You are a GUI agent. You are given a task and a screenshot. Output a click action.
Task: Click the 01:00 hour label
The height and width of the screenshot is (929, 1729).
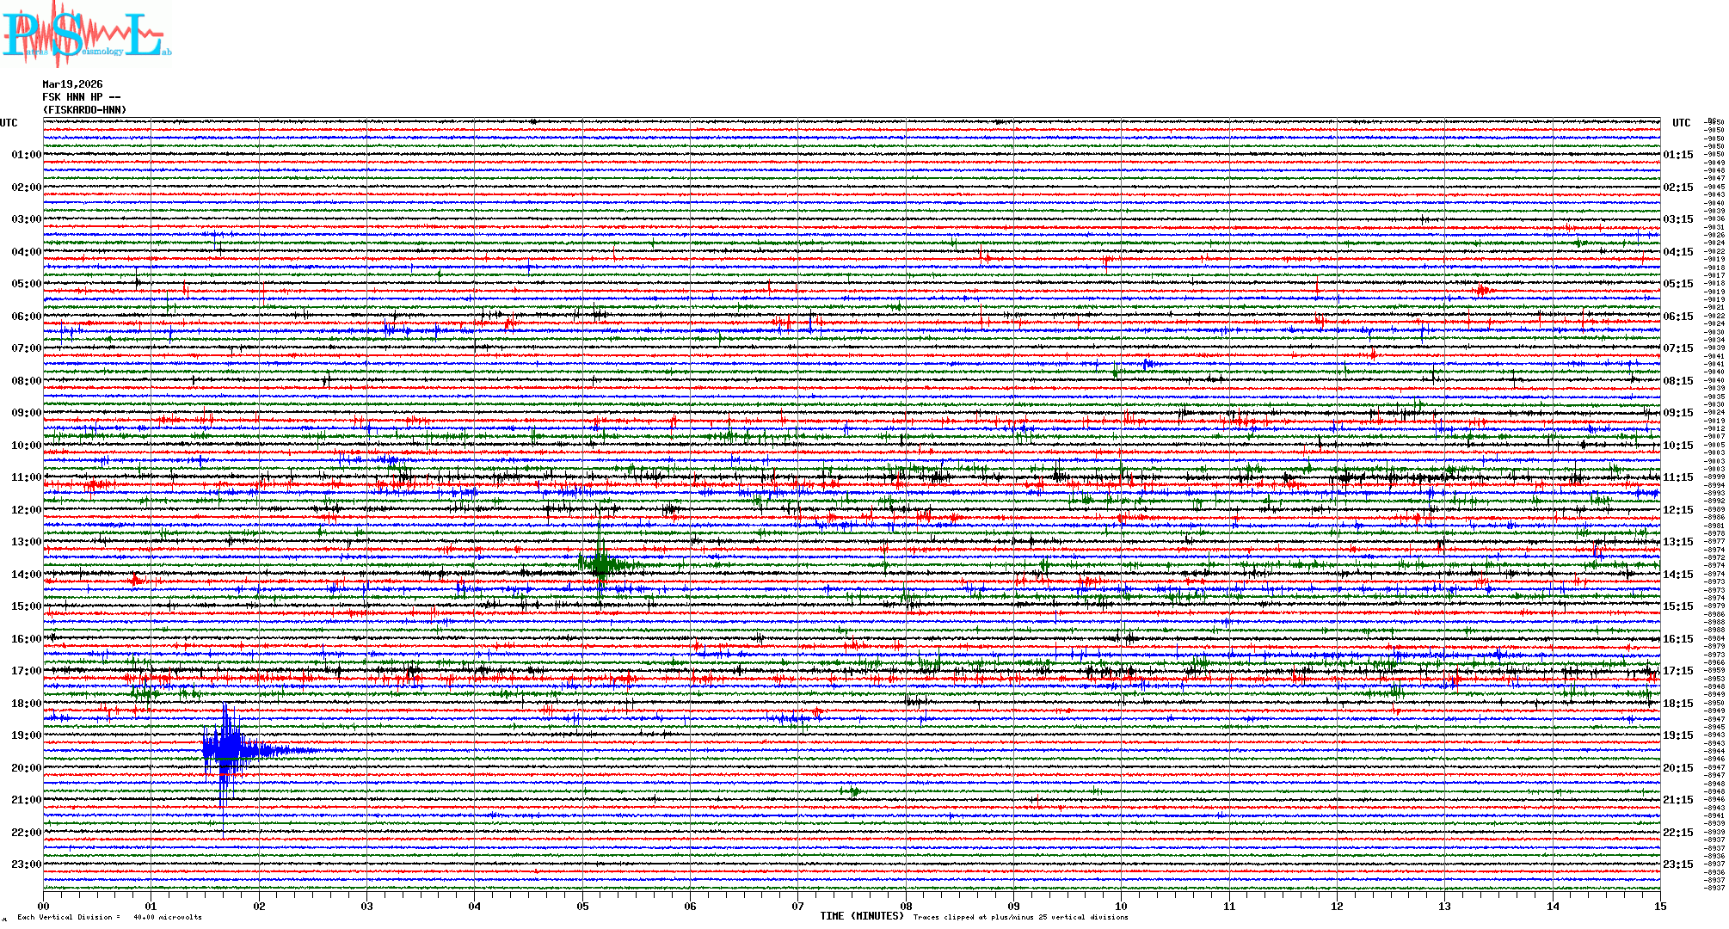click(x=26, y=155)
